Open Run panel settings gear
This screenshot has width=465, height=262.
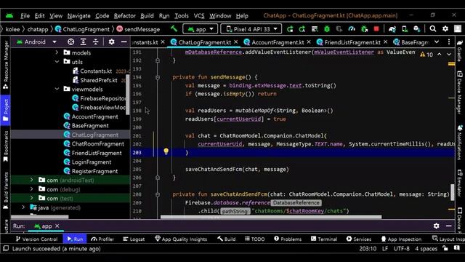point(436,226)
